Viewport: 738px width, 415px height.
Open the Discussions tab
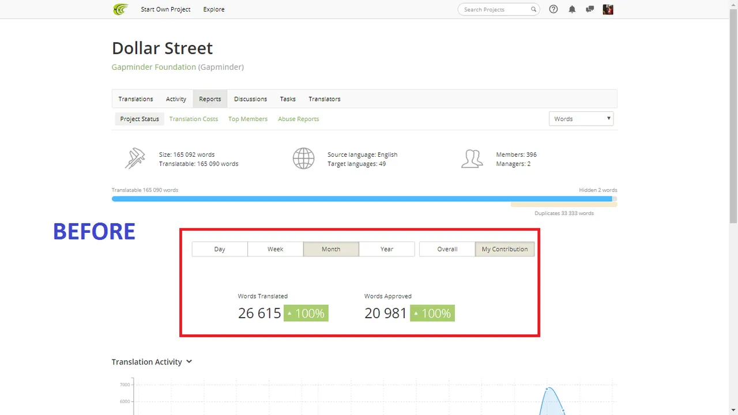pyautogui.click(x=250, y=99)
